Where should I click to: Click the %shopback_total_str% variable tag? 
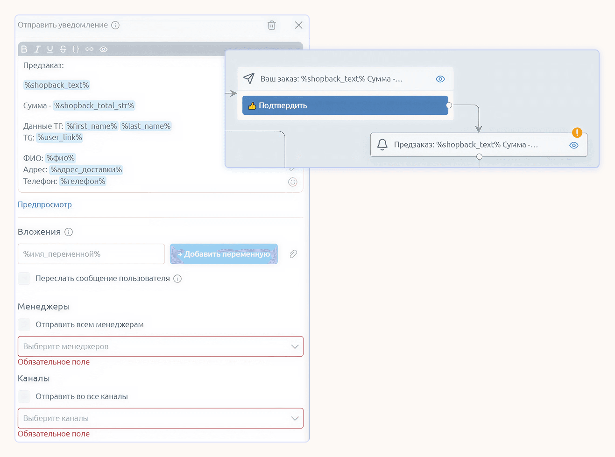pos(94,105)
